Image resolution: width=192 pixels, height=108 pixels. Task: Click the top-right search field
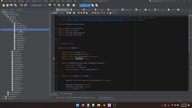[164, 1]
